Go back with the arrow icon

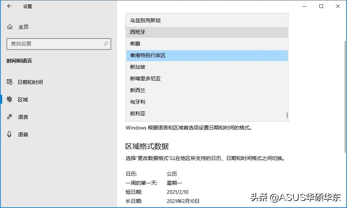pos(9,6)
